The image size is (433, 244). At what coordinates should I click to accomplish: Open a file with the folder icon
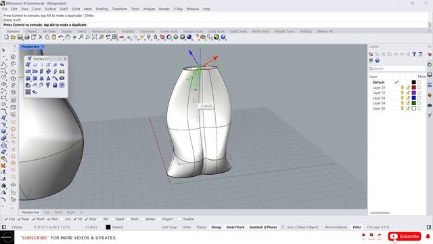tap(13, 37)
